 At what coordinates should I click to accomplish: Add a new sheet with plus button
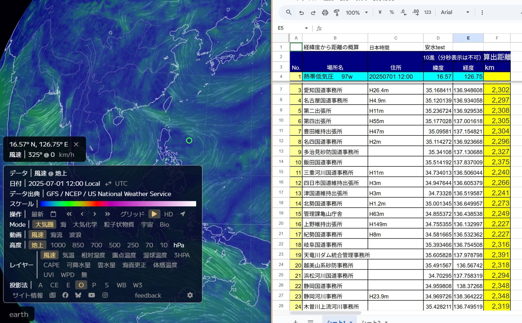(x=295, y=321)
